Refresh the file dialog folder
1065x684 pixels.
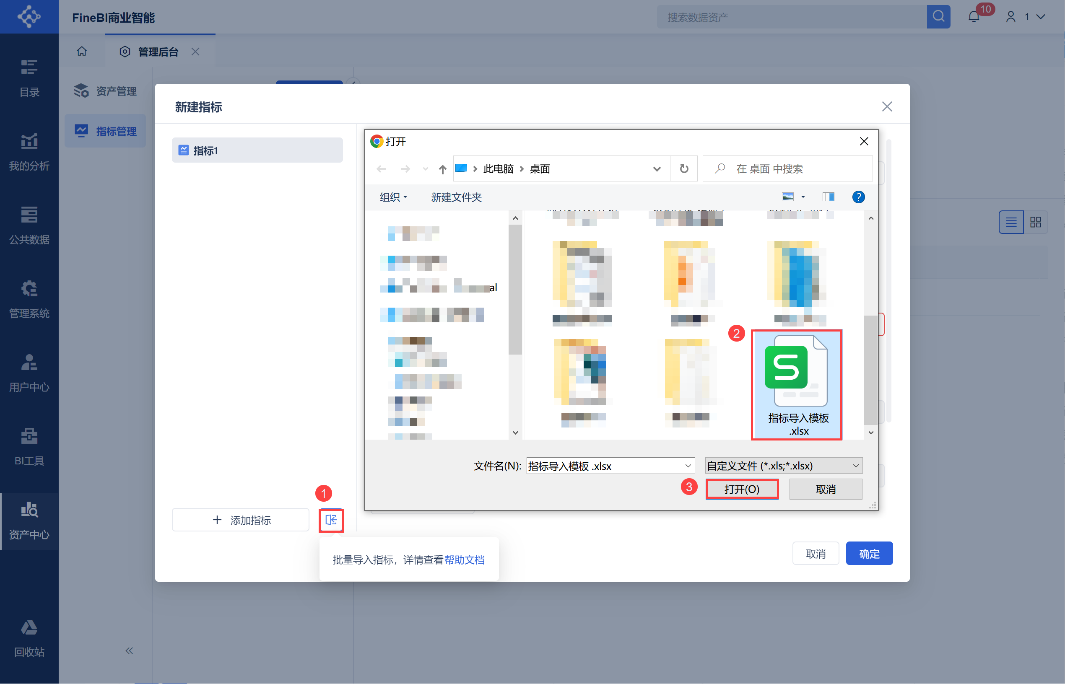pos(684,169)
